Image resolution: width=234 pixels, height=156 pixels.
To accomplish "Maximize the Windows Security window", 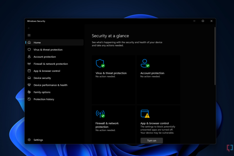I will [203, 21].
